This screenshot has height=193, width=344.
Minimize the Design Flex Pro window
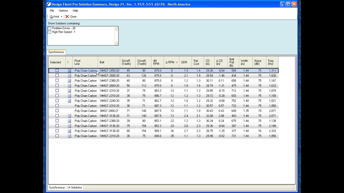(x=282, y=4)
